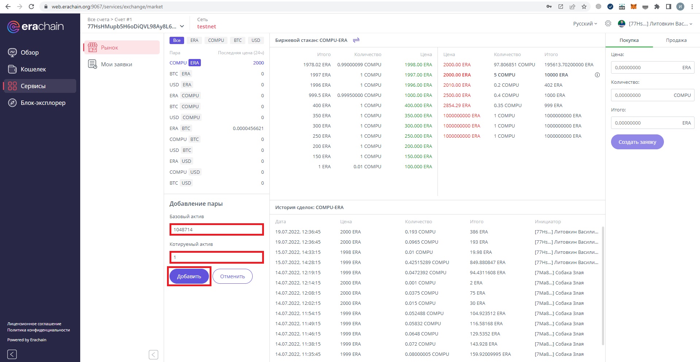Click the info icon beside 10000 ERA

pos(597,75)
